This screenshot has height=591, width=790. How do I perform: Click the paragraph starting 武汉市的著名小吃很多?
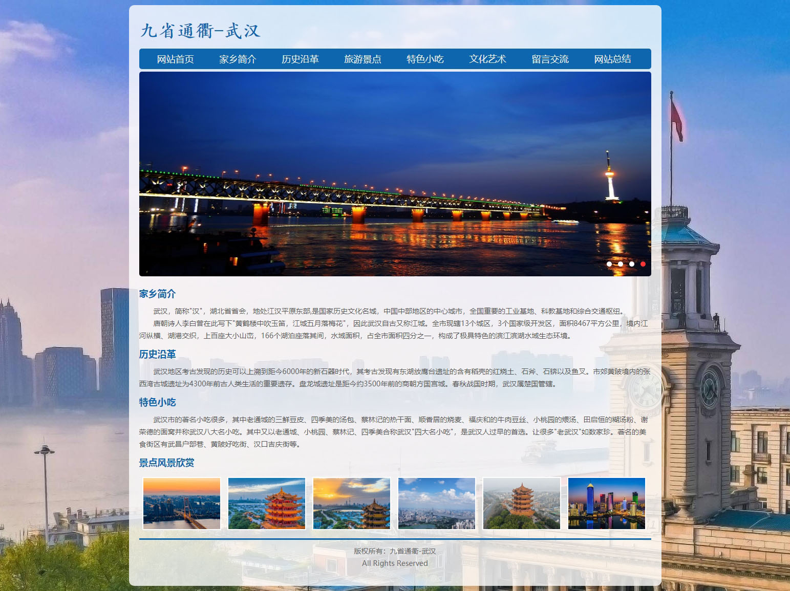click(x=395, y=432)
